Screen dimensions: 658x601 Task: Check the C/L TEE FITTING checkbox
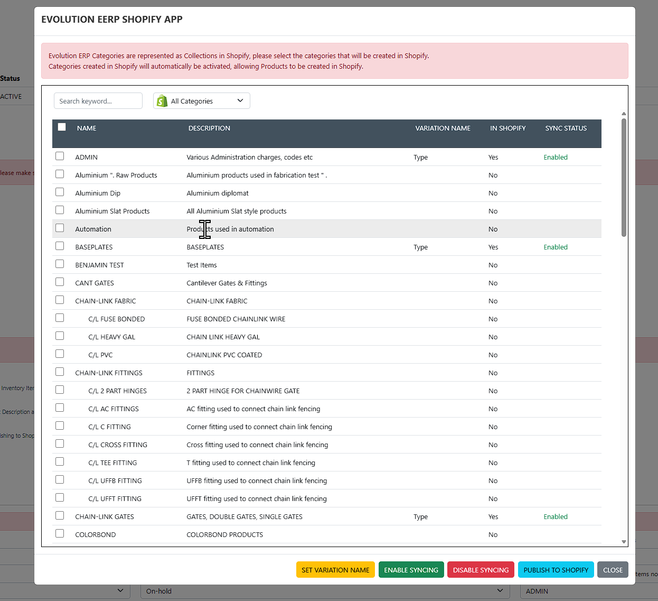point(60,462)
